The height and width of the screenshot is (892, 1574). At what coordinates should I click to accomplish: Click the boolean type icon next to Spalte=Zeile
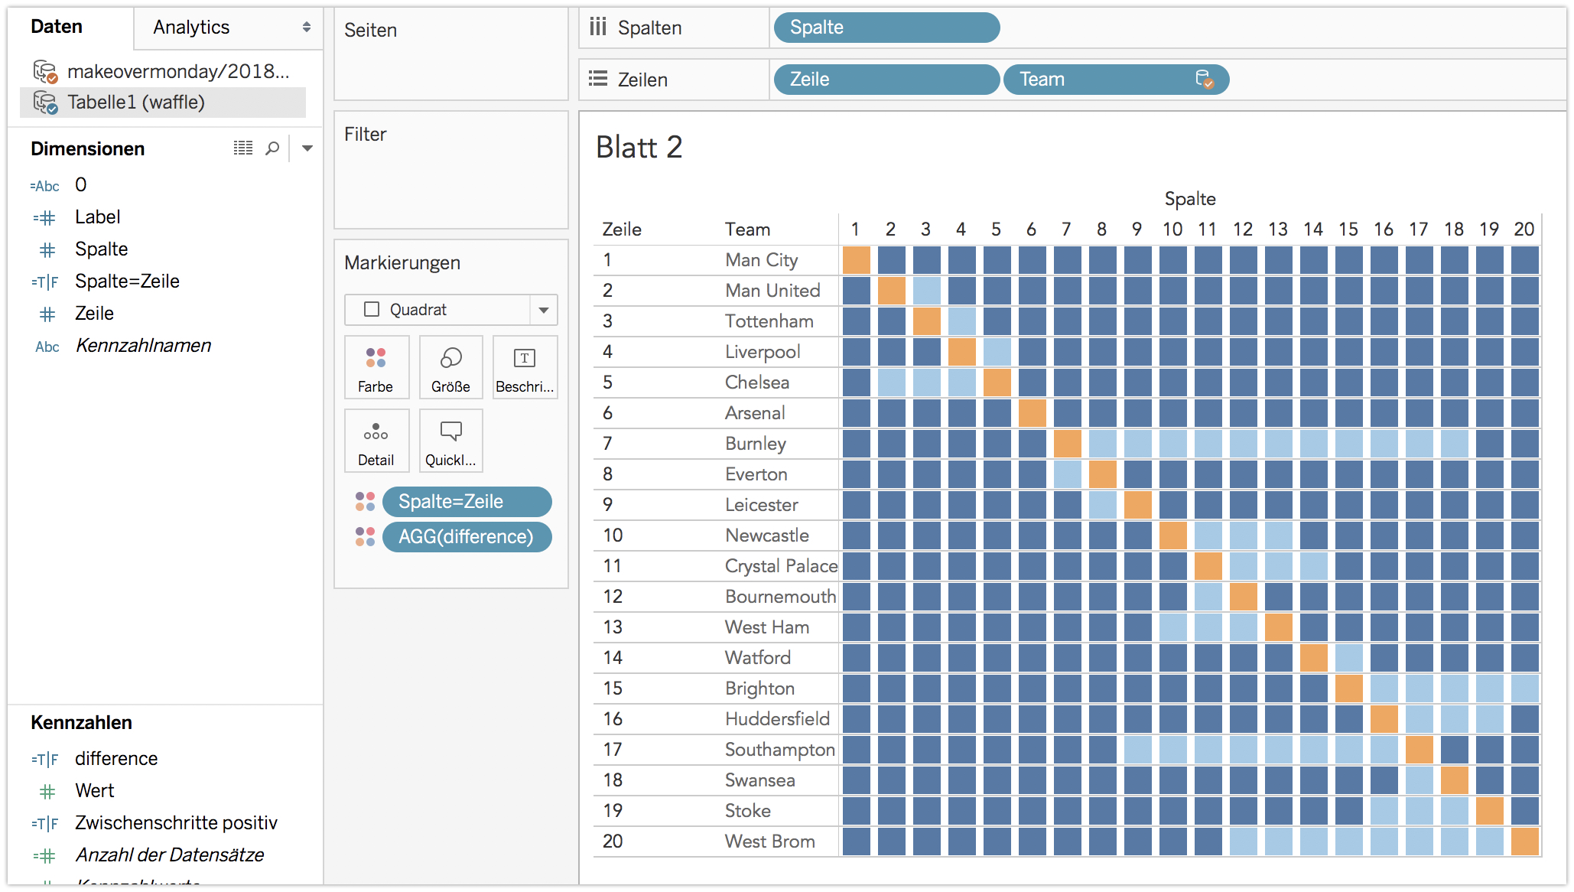44,282
